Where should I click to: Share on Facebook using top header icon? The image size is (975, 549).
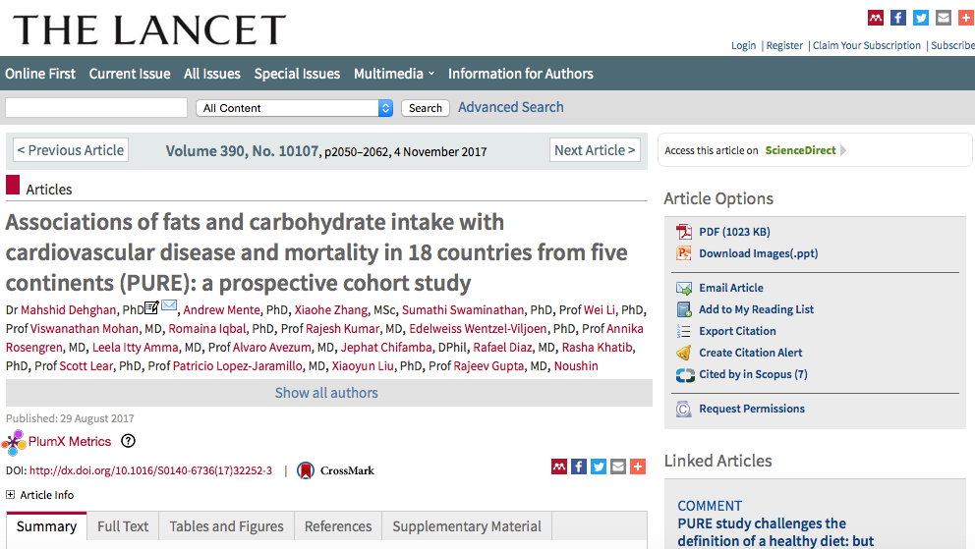(x=897, y=18)
